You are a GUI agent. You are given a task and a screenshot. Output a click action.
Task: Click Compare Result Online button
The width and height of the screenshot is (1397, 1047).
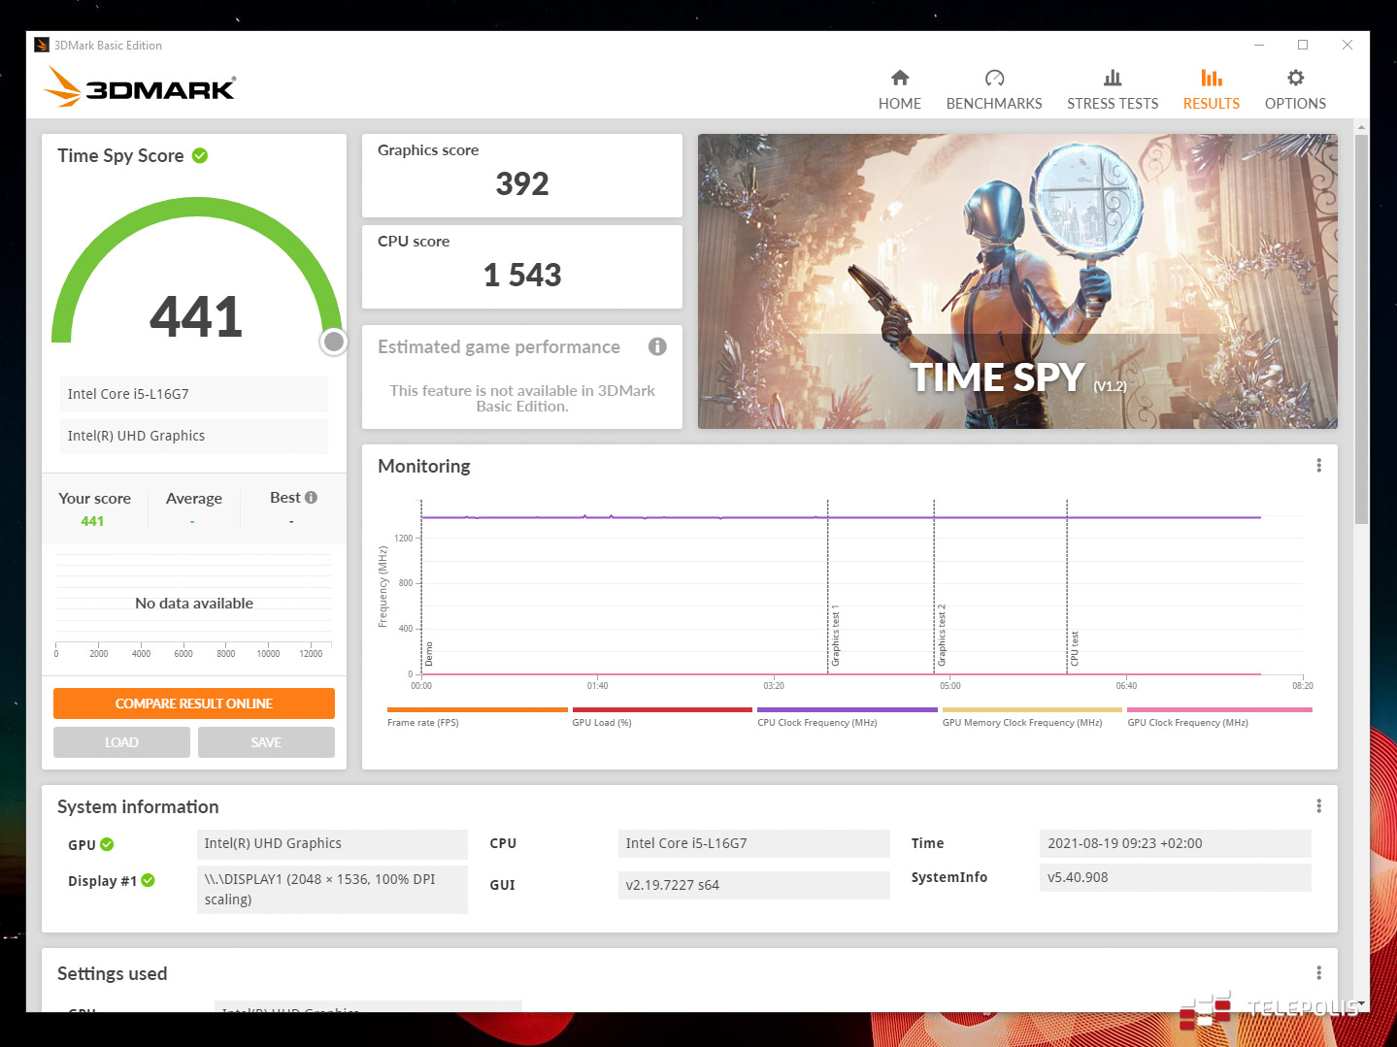click(x=194, y=703)
